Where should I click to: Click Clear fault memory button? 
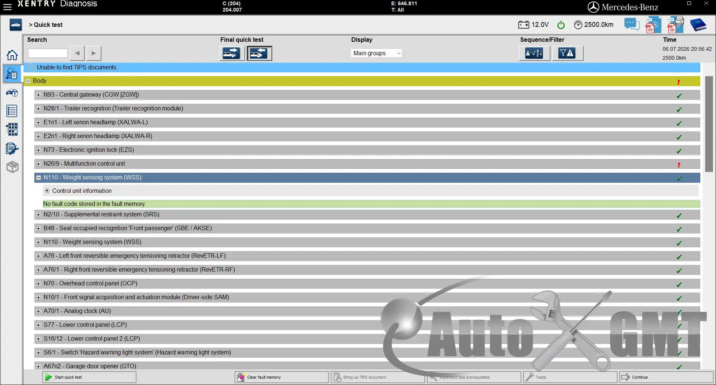[282, 377]
